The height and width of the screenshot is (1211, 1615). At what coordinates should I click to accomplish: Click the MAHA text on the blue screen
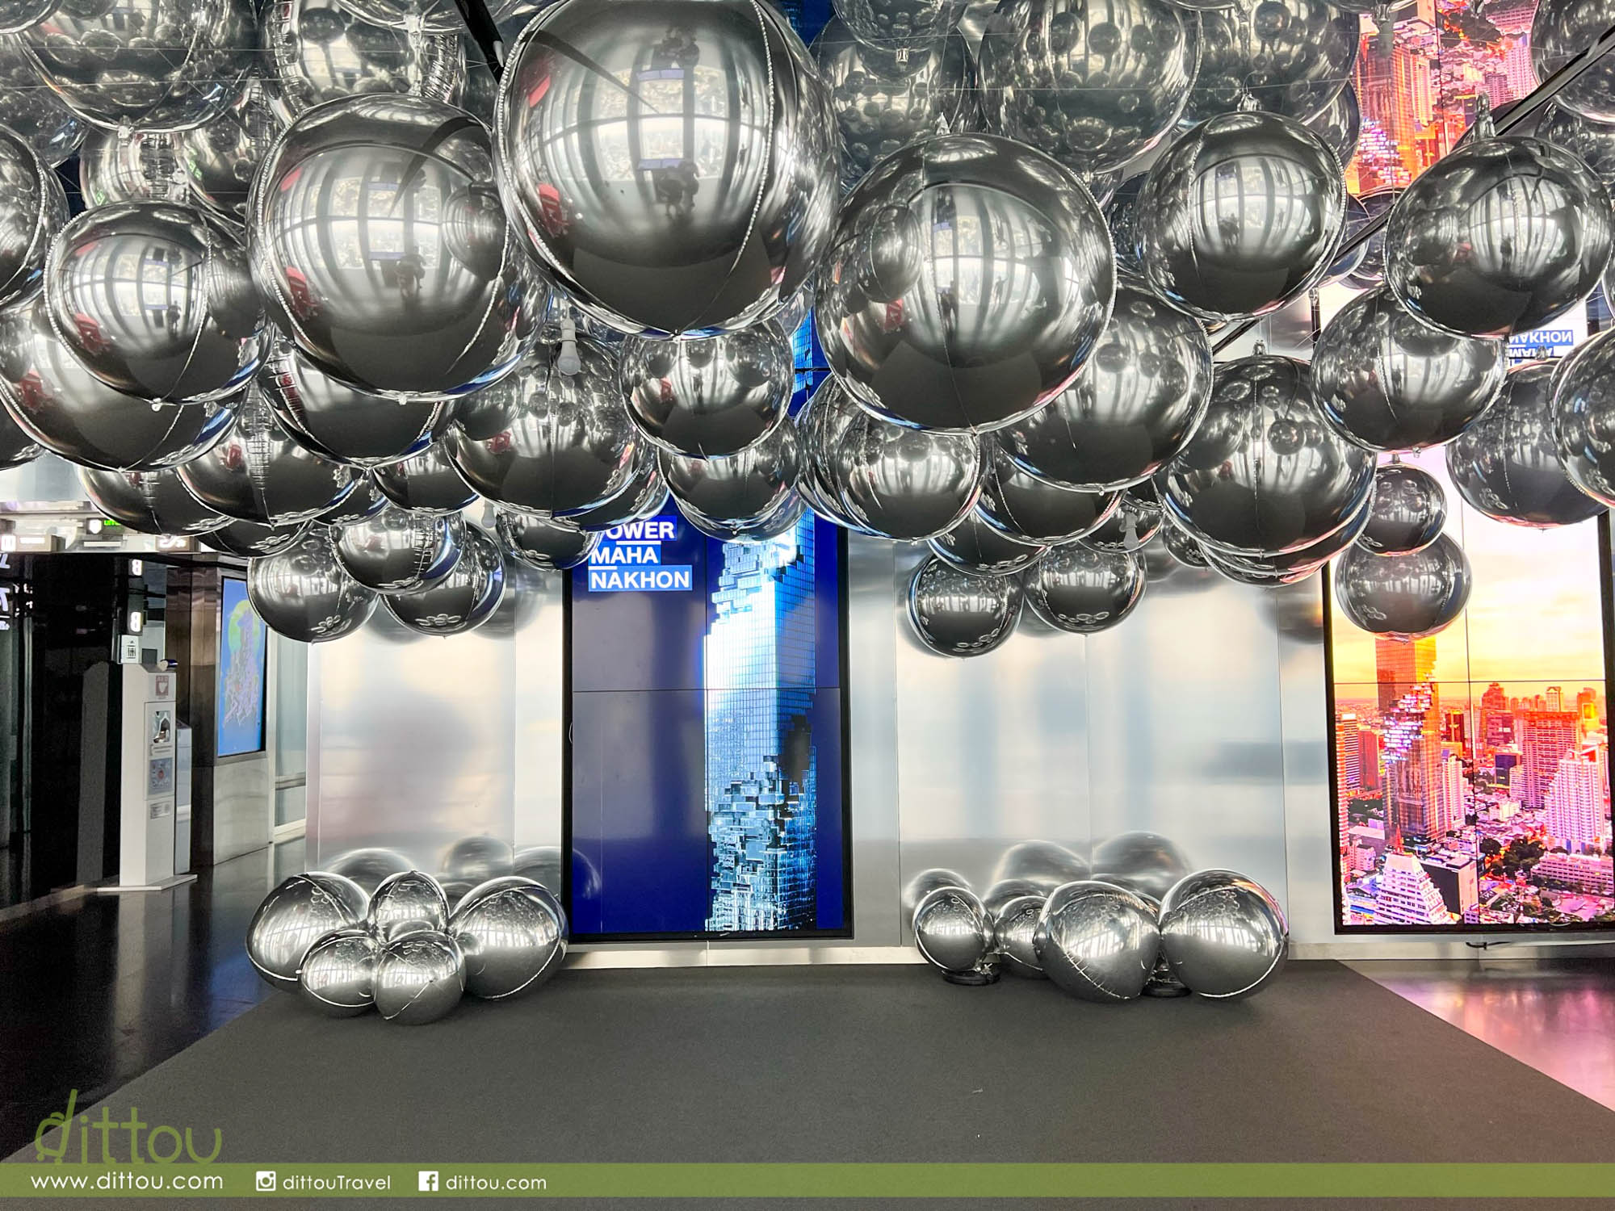(623, 555)
